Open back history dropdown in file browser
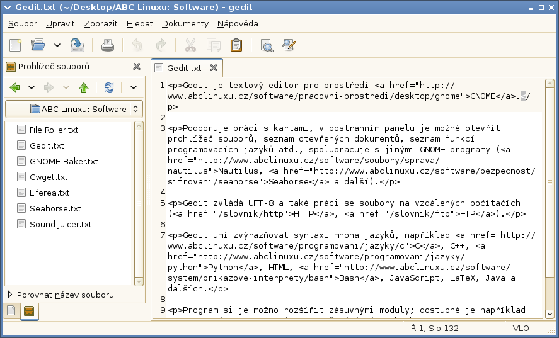Image resolution: width=559 pixels, height=338 pixels. pyautogui.click(x=32, y=87)
